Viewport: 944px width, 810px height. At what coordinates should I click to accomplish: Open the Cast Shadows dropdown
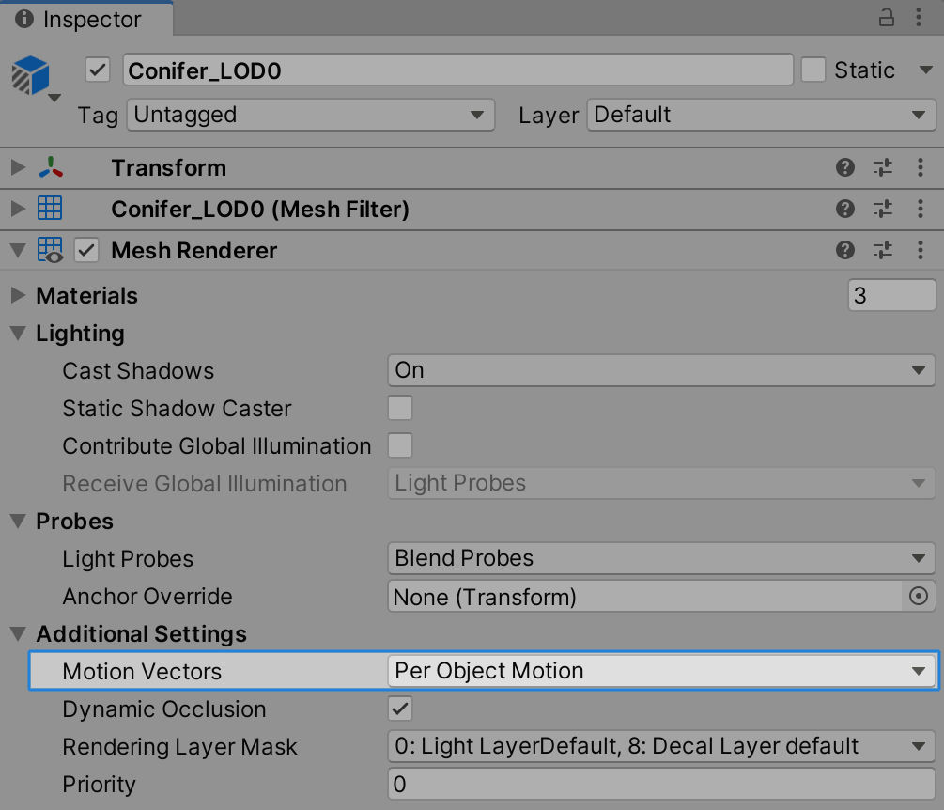pos(660,371)
